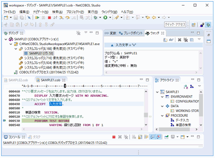The height and width of the screenshot is (158, 215).
Task: Click the Collapse All icon in the Watch view
Action: (x=192, y=40)
